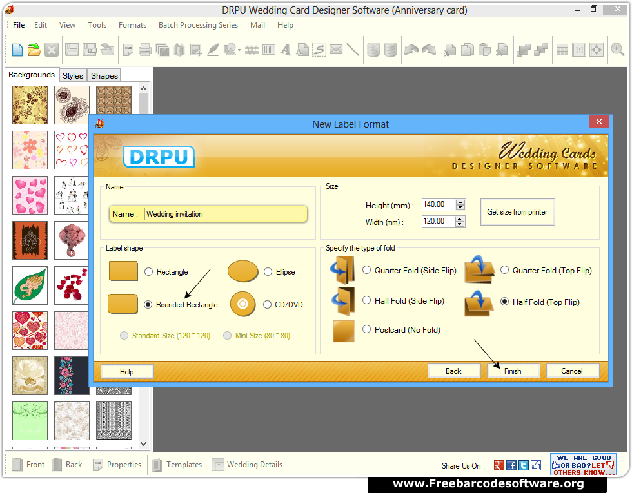Decrease the Height (mm) spinner value
The height and width of the screenshot is (493, 632).
pos(460,208)
